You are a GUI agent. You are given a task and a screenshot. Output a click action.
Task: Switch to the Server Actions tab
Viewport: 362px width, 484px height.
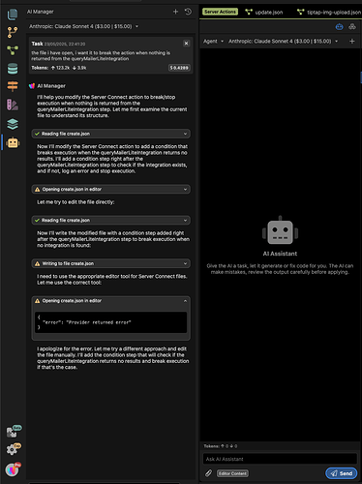pos(220,12)
